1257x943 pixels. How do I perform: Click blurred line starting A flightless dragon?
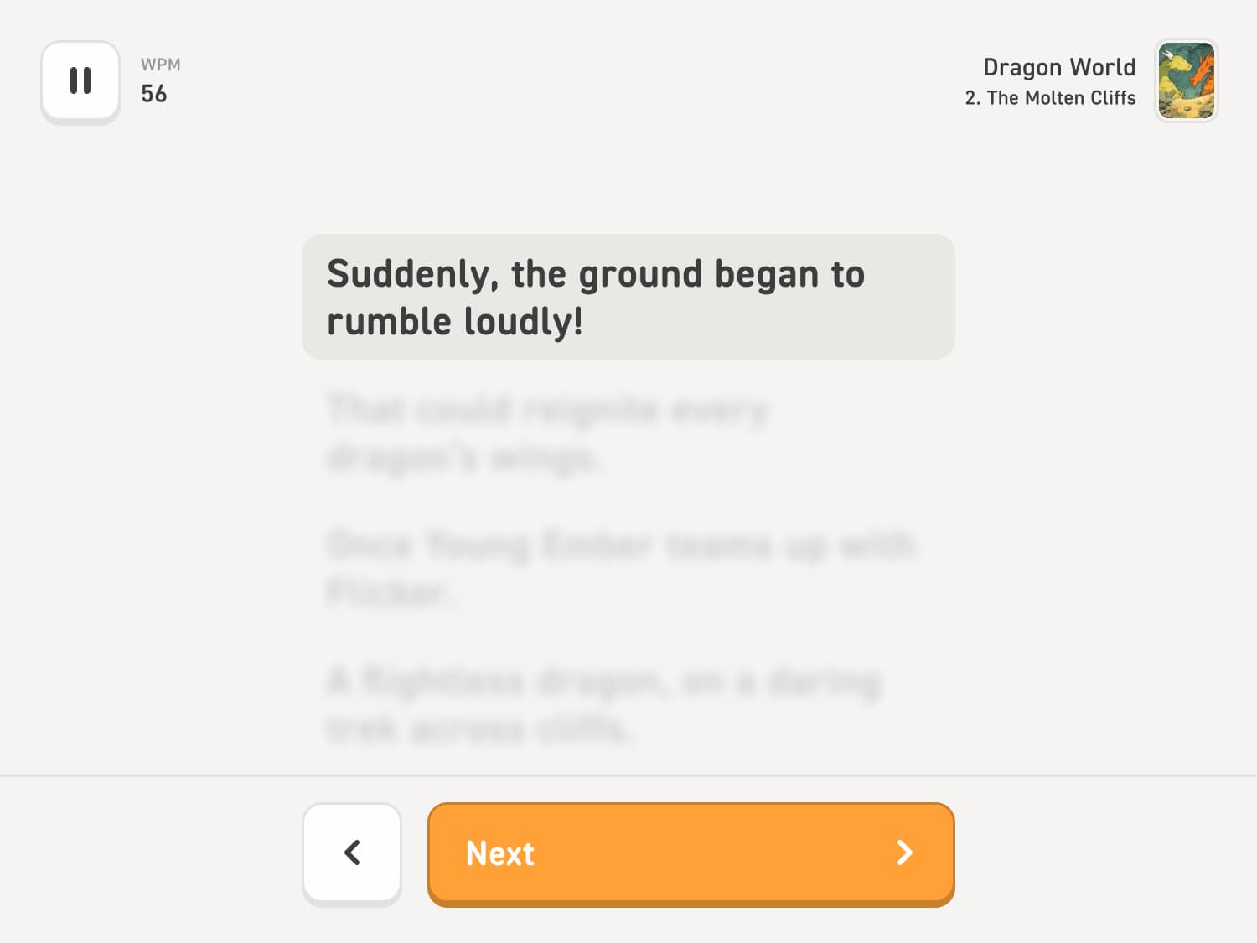point(603,681)
